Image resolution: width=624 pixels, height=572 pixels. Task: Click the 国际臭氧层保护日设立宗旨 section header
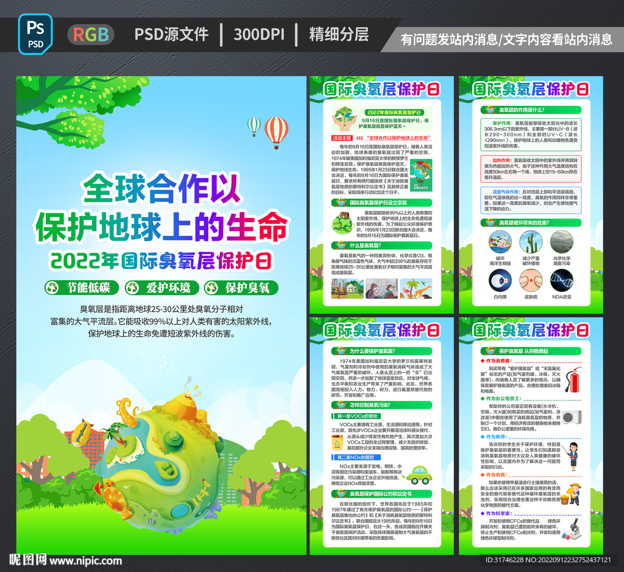tap(381, 202)
